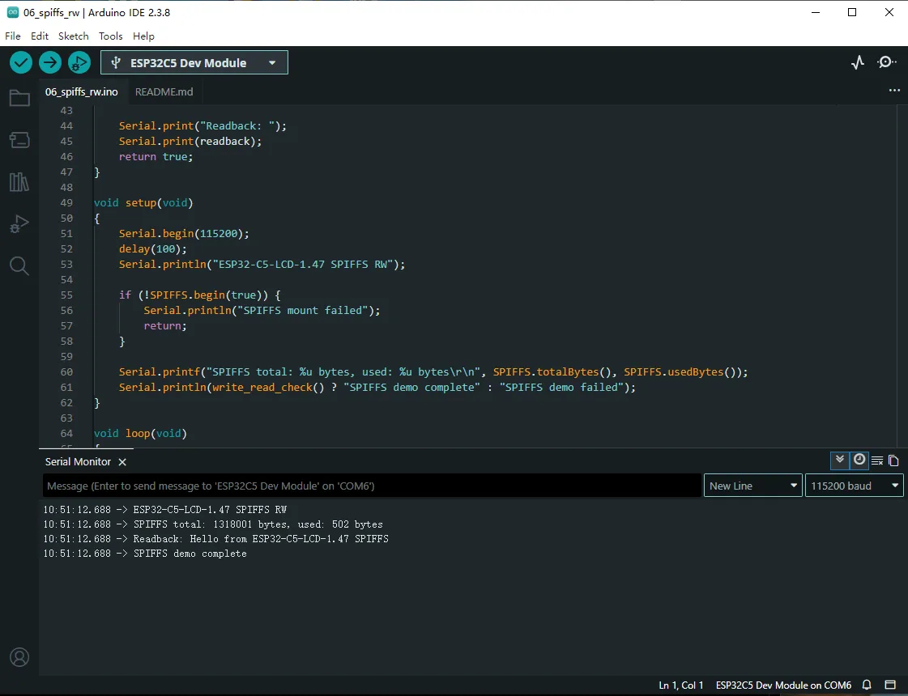Click the 'Readback: Hello from' output line

[261, 539]
